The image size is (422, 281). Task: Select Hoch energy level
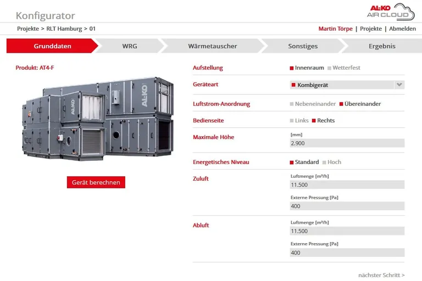tap(331, 162)
